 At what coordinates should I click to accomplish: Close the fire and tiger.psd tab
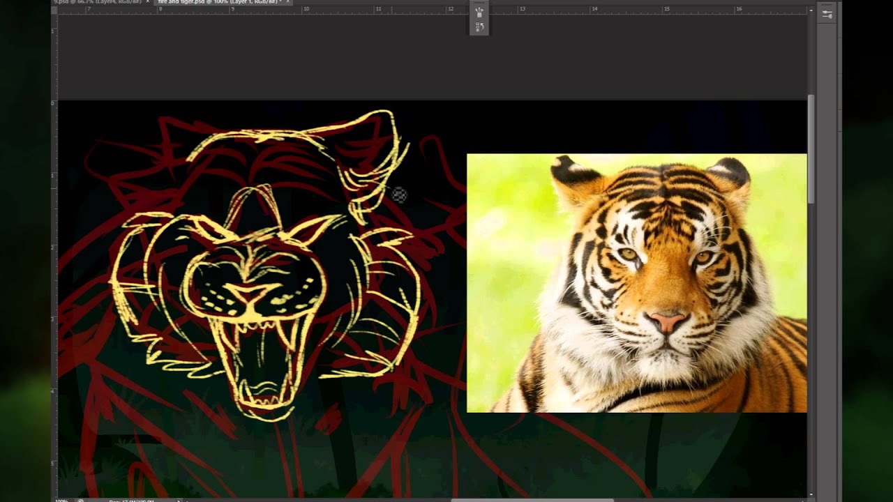(x=287, y=2)
